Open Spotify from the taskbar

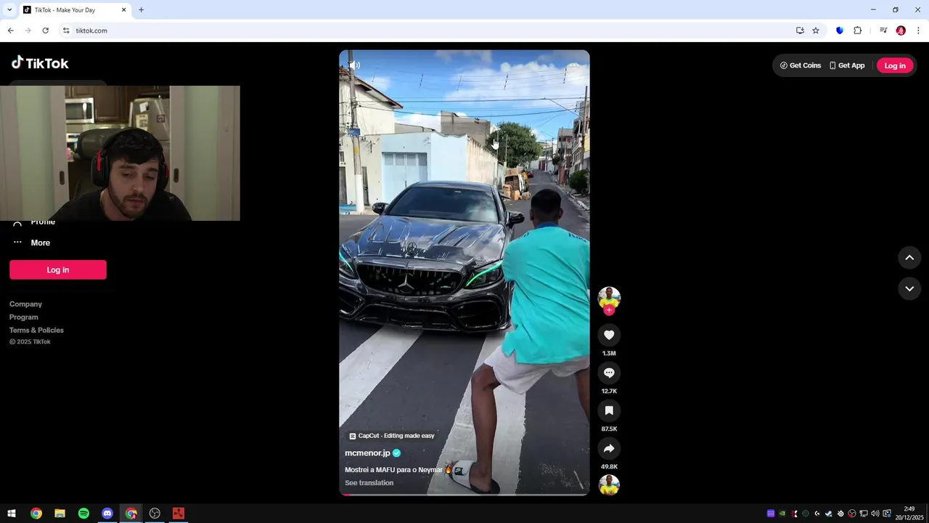click(83, 514)
